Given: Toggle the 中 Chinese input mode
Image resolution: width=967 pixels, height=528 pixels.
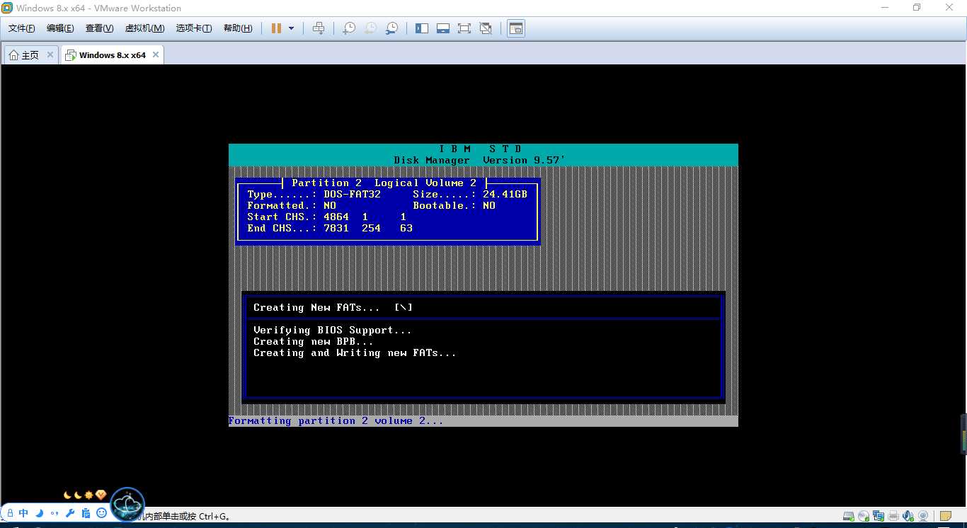Looking at the screenshot, I should point(24,513).
